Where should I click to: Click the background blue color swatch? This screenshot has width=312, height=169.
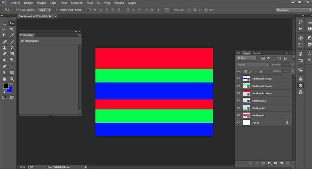(10, 90)
